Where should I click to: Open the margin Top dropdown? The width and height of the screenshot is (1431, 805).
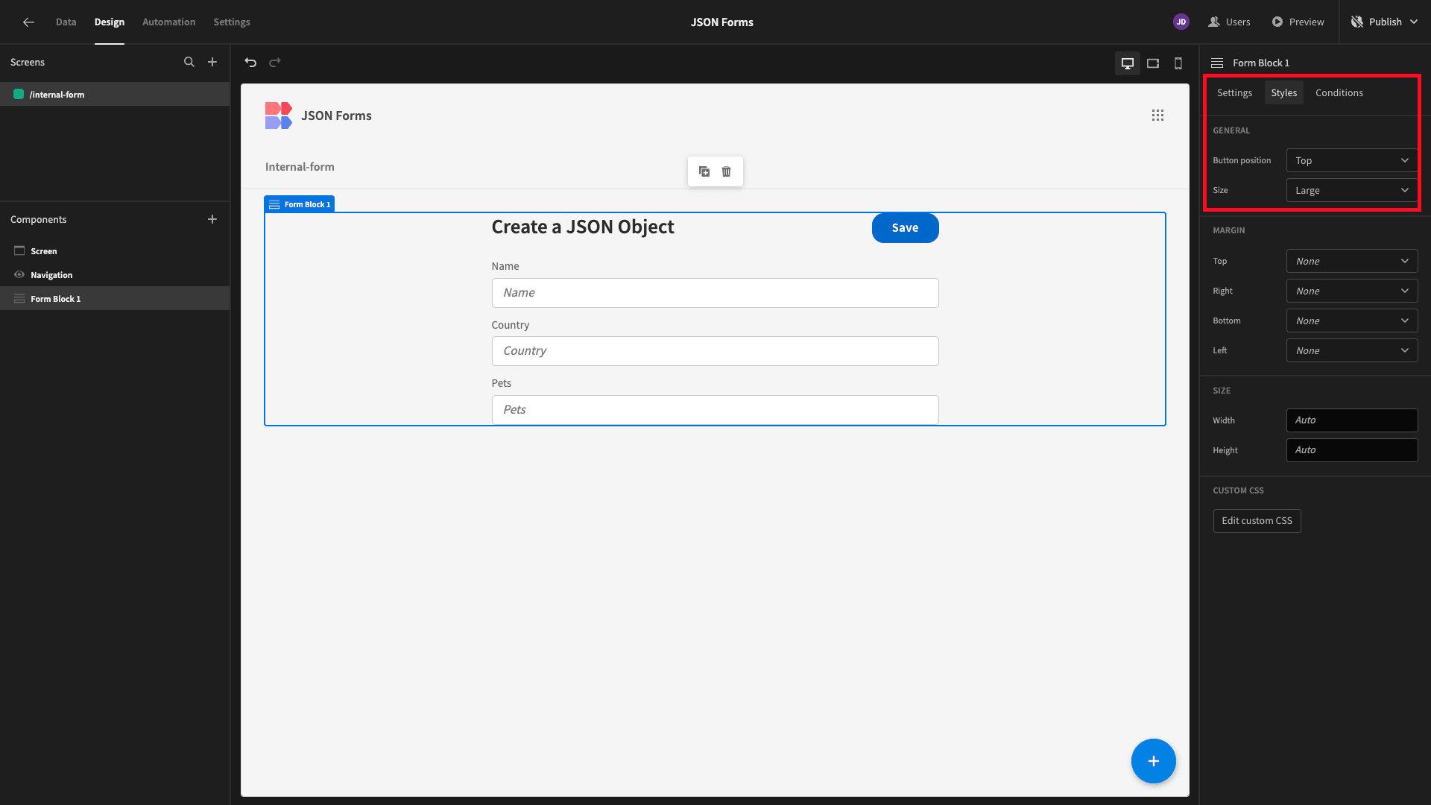click(1352, 261)
